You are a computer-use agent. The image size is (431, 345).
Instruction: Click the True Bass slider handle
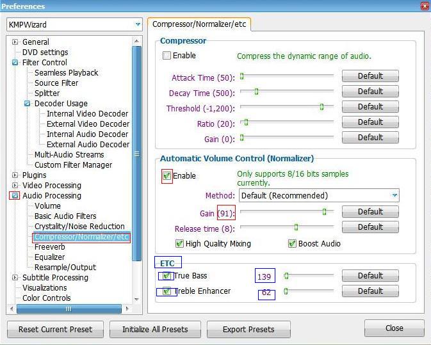point(286,276)
